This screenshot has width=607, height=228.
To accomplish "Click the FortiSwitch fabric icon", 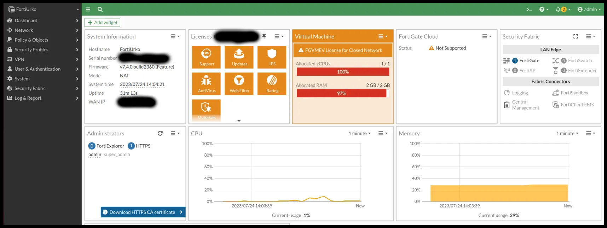I will tap(555, 61).
